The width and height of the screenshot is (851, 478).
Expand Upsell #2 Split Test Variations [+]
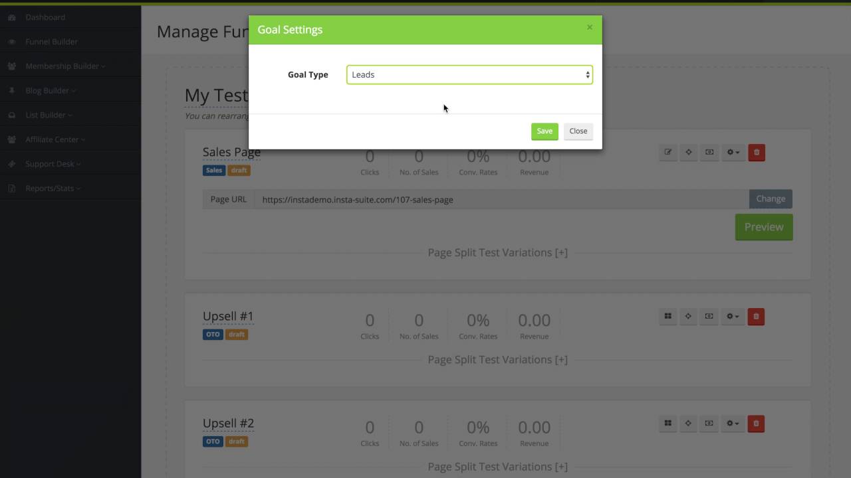[498, 466]
